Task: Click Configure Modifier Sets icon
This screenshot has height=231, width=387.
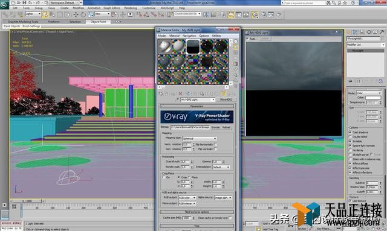Action: tap(380, 81)
